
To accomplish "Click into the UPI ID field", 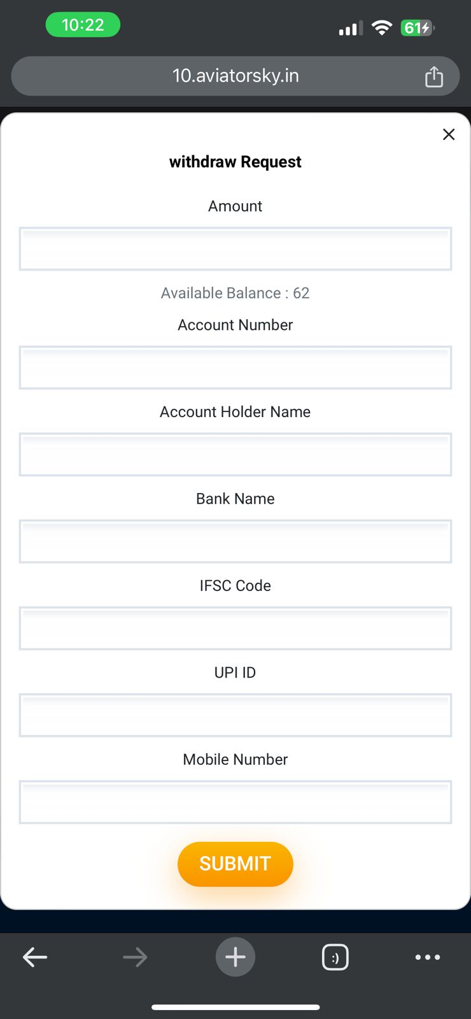I will [236, 715].
